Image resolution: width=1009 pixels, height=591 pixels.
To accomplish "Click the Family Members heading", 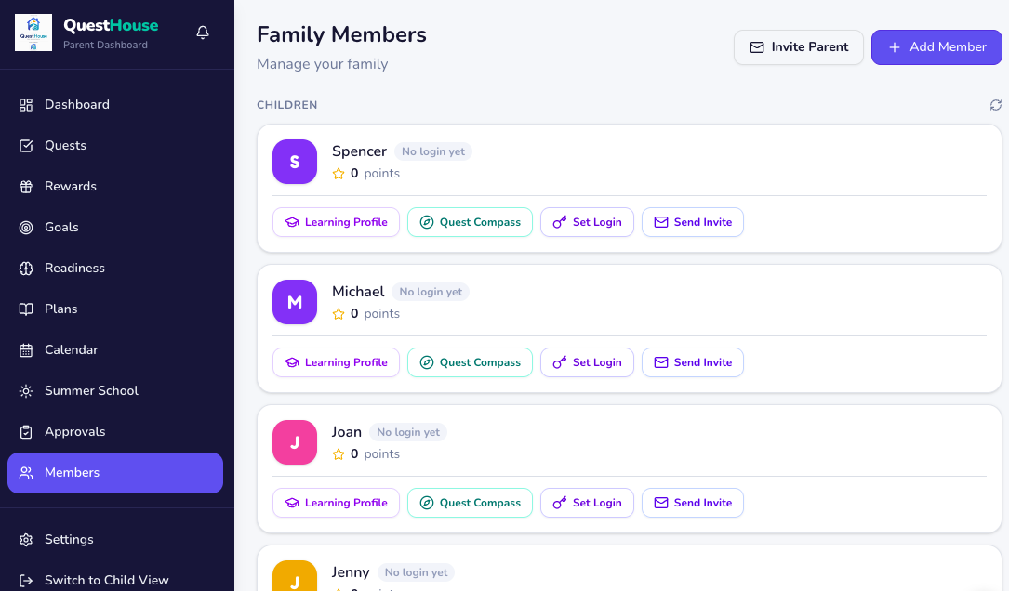I will point(341,34).
